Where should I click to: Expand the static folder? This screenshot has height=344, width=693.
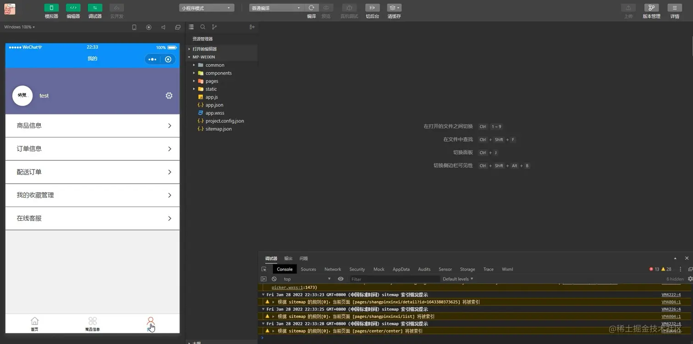click(222, 89)
